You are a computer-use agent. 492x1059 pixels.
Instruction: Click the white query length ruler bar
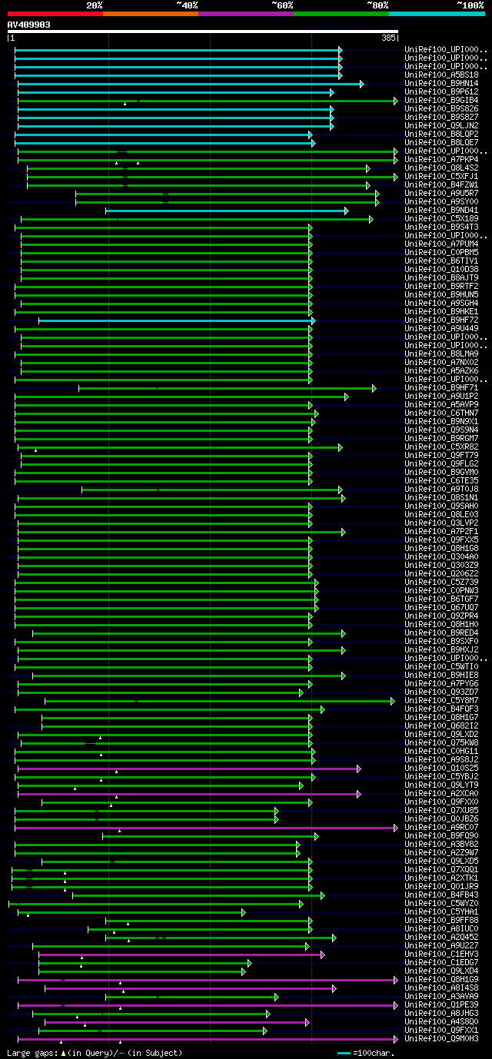[x=203, y=32]
